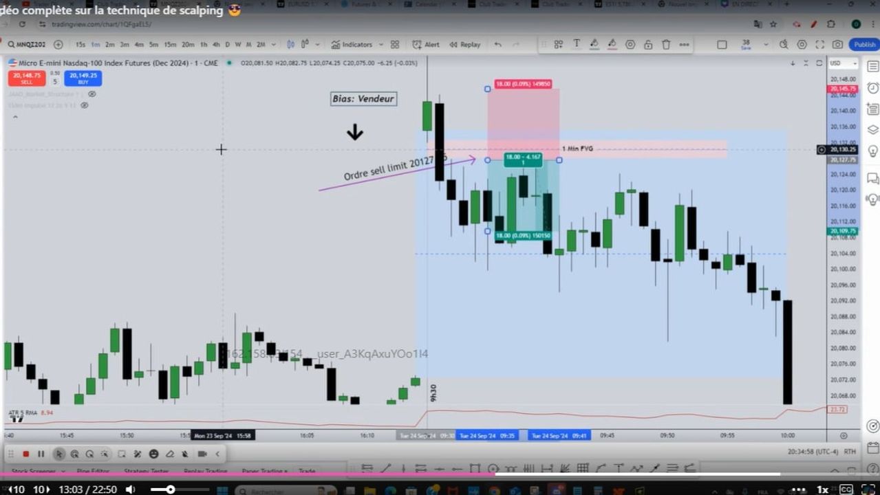Toggle the video closed captions CC
880x495 pixels.
coord(846,489)
